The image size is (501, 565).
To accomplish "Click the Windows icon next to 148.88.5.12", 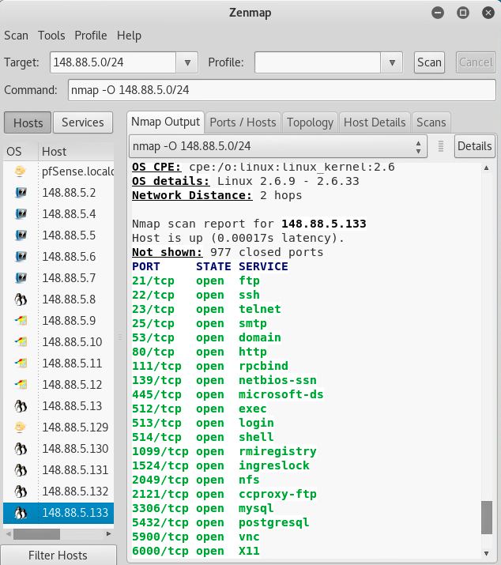I will click(x=21, y=385).
